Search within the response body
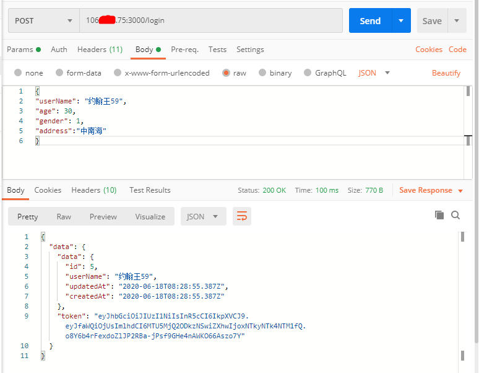Screen dimensions: 479x373 click(455, 215)
